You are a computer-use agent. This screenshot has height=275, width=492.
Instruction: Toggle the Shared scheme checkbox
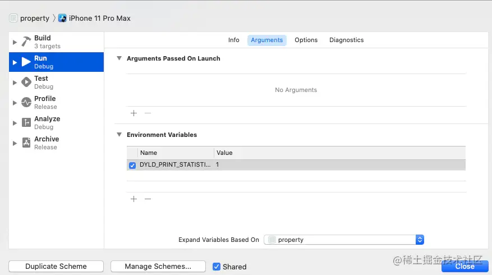pyautogui.click(x=217, y=267)
